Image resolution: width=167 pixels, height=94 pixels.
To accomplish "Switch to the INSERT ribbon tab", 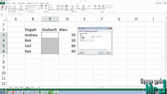I will pos(14,3).
